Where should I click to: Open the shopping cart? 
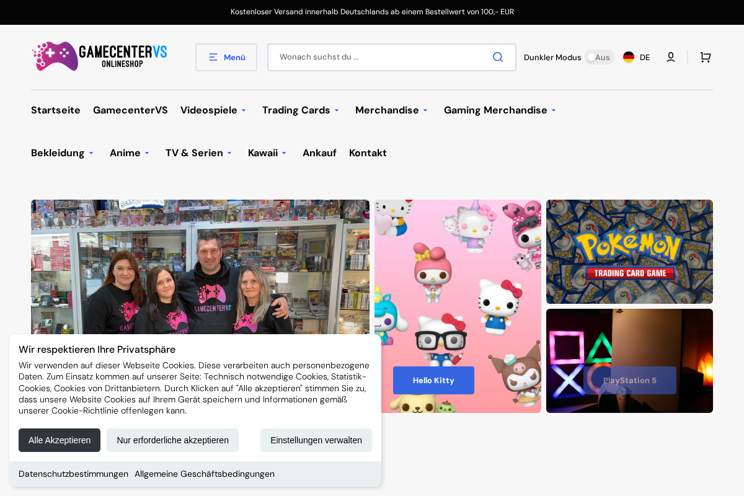(705, 57)
